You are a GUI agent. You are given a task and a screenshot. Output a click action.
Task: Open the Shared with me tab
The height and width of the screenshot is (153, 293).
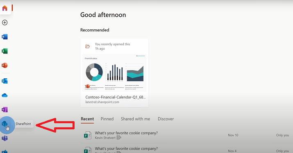[135, 119]
